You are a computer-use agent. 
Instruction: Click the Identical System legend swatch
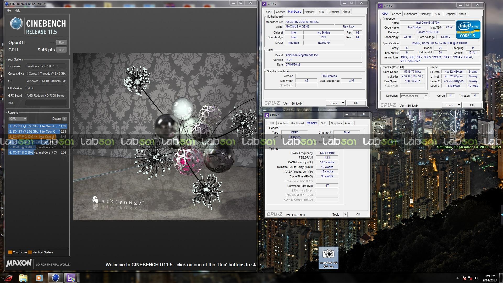pyautogui.click(x=30, y=252)
